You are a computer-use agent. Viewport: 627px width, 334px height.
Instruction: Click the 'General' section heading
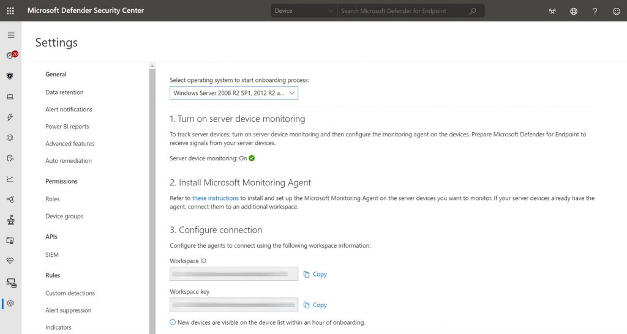tap(56, 74)
